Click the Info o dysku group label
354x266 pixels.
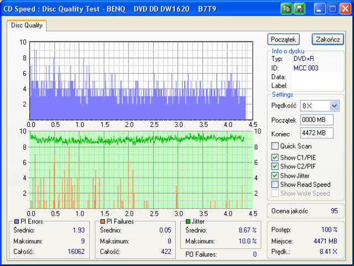[x=288, y=51]
